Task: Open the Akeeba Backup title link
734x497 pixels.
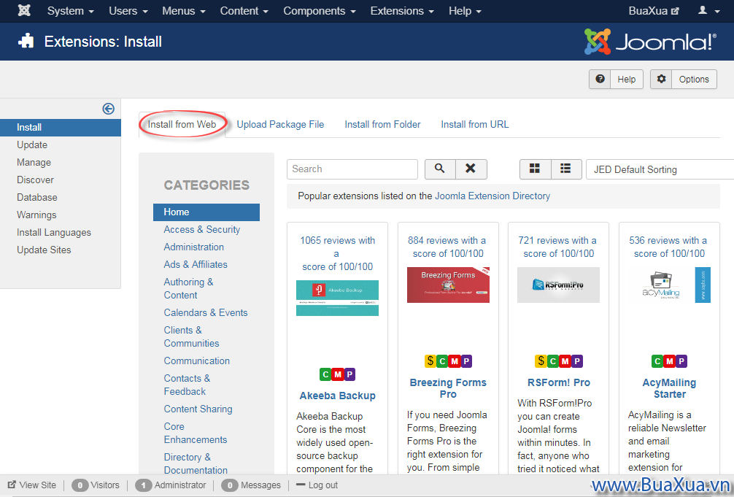Action: (x=338, y=396)
